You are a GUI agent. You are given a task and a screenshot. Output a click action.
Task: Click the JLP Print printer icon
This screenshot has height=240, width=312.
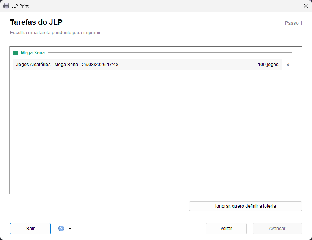[6, 6]
